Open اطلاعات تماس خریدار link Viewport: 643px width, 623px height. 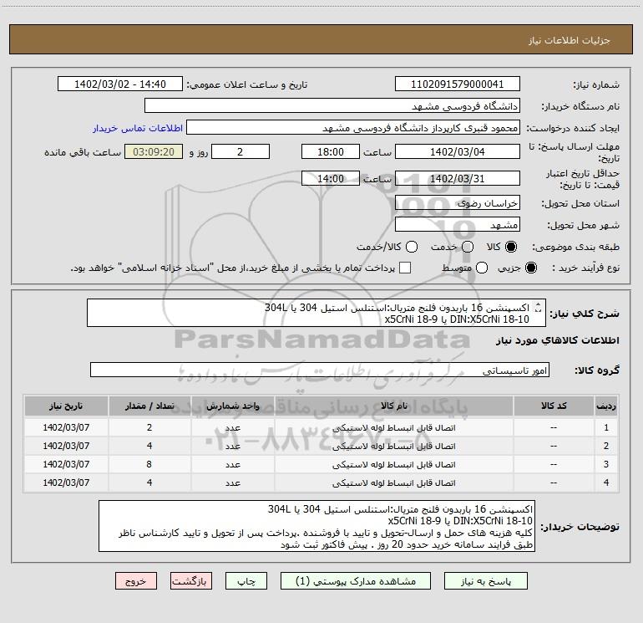pyautogui.click(x=138, y=128)
